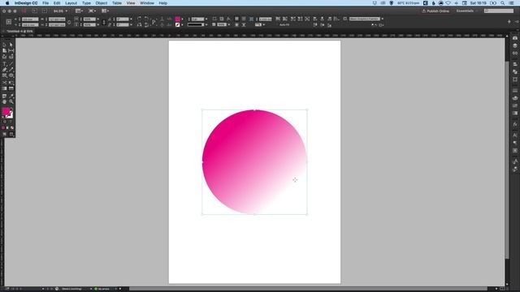Select the Zoom tool
The image size is (520, 292).
pyautogui.click(x=11, y=101)
